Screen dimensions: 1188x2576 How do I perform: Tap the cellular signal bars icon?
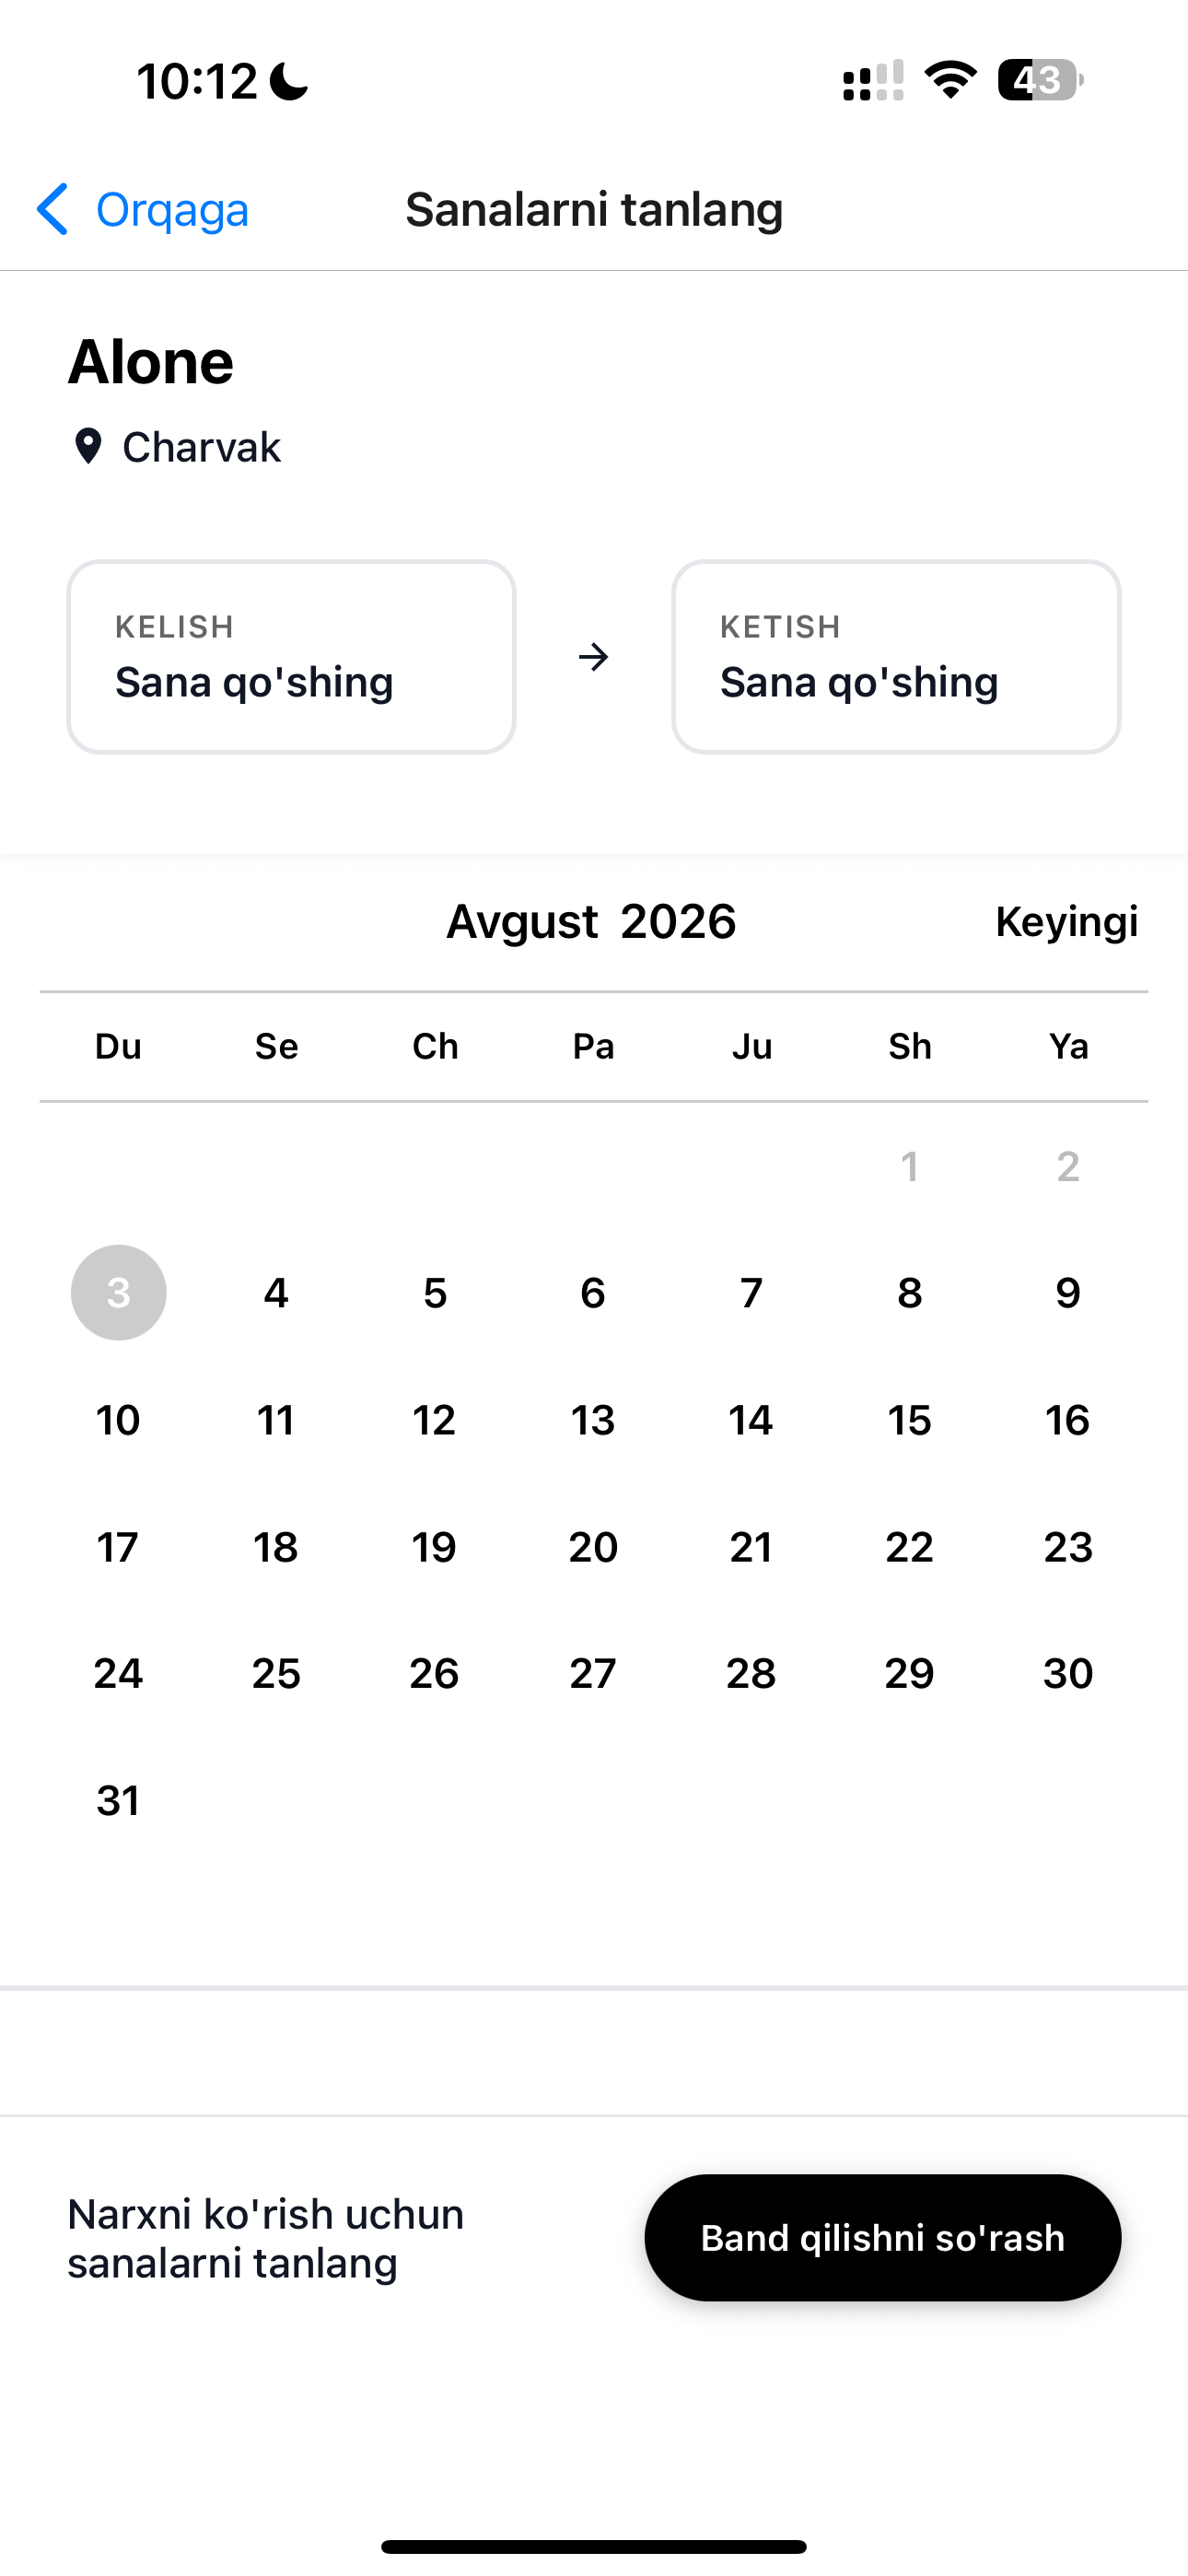pos(873,80)
